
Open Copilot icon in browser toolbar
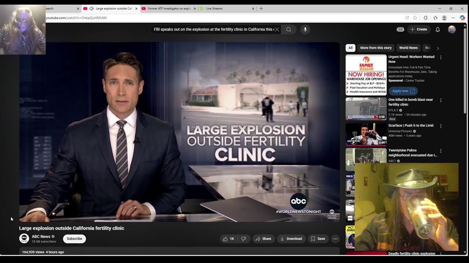[x=462, y=18]
